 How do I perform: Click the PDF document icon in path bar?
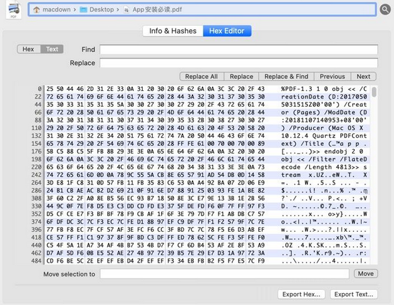click(x=126, y=10)
